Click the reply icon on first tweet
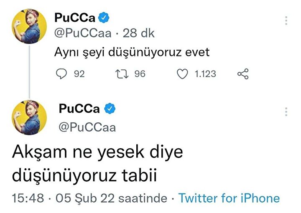This screenshot has height=213, width=301. click(x=61, y=74)
